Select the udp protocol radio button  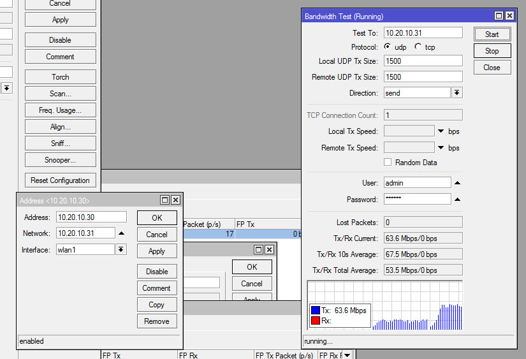click(x=387, y=47)
